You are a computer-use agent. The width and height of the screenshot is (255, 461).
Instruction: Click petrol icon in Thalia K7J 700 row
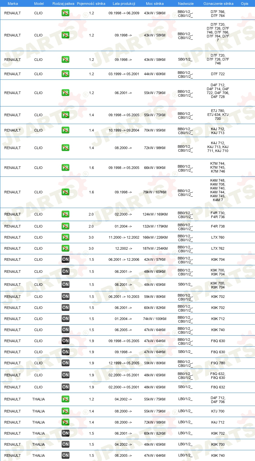pyautogui.click(x=65, y=411)
